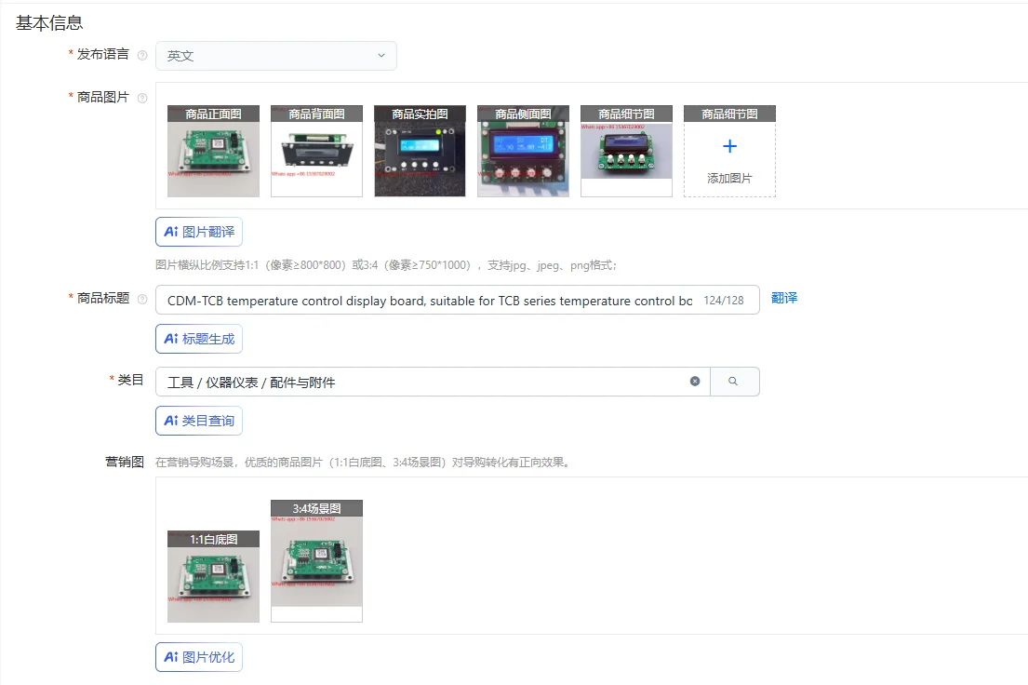The width and height of the screenshot is (1028, 685).
Task: Click the AI 标题生成 button
Action: coord(199,339)
